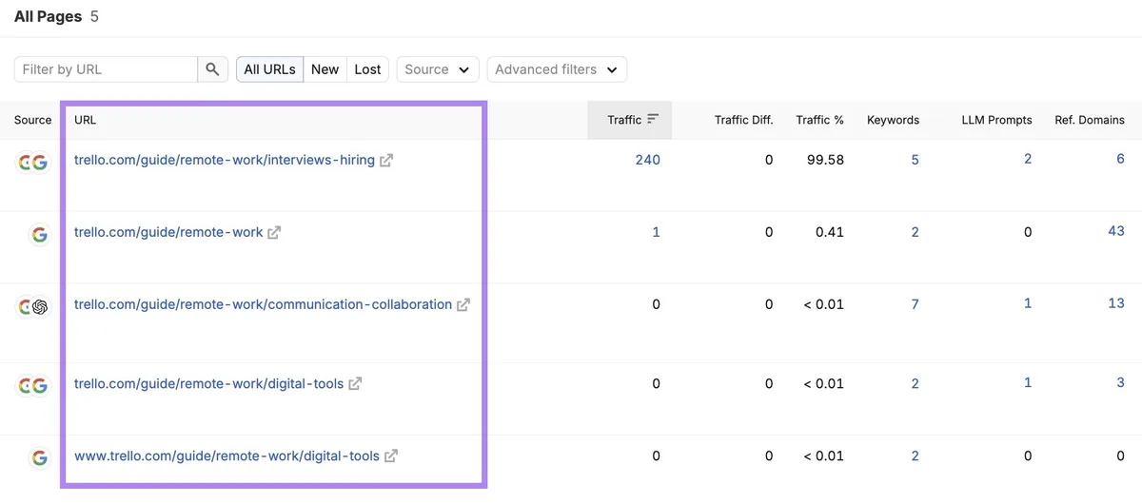Click LLM prompts value 1 for communication-collaboration
Viewport: 1142px width, 504px height.
coord(1028,303)
